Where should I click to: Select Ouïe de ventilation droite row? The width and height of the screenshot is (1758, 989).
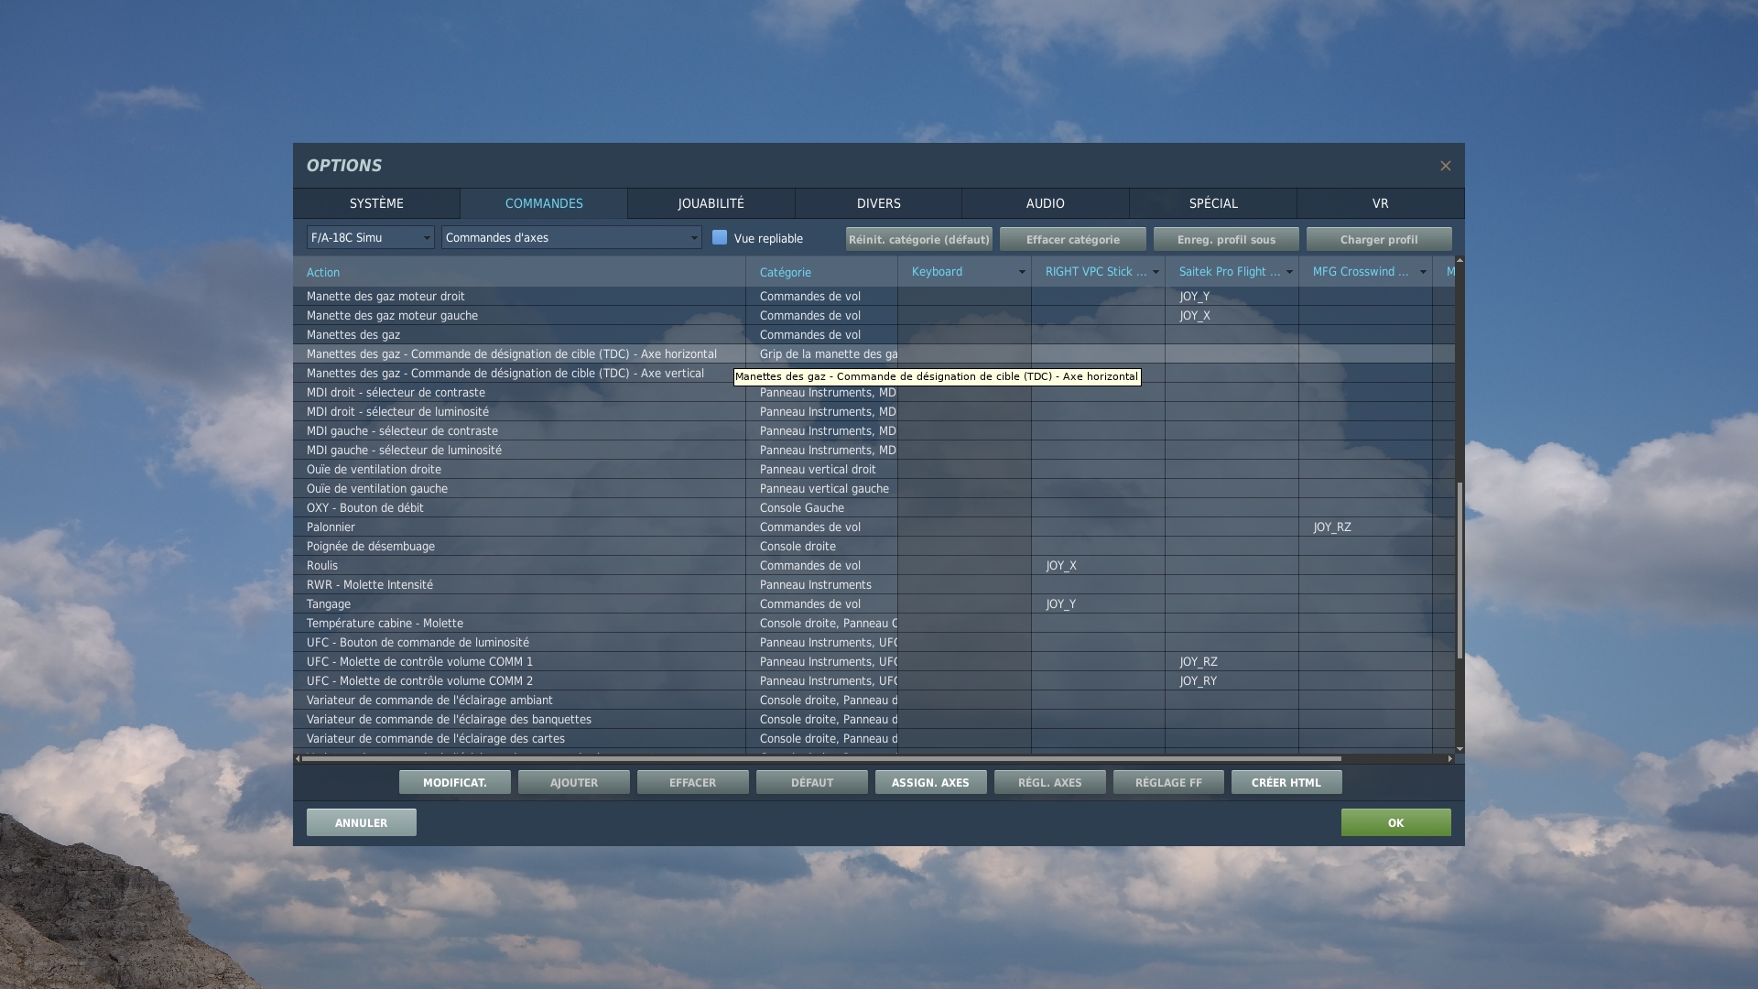tap(874, 469)
